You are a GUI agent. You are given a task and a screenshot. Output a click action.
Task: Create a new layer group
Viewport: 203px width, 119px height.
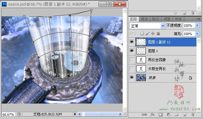point(176,114)
